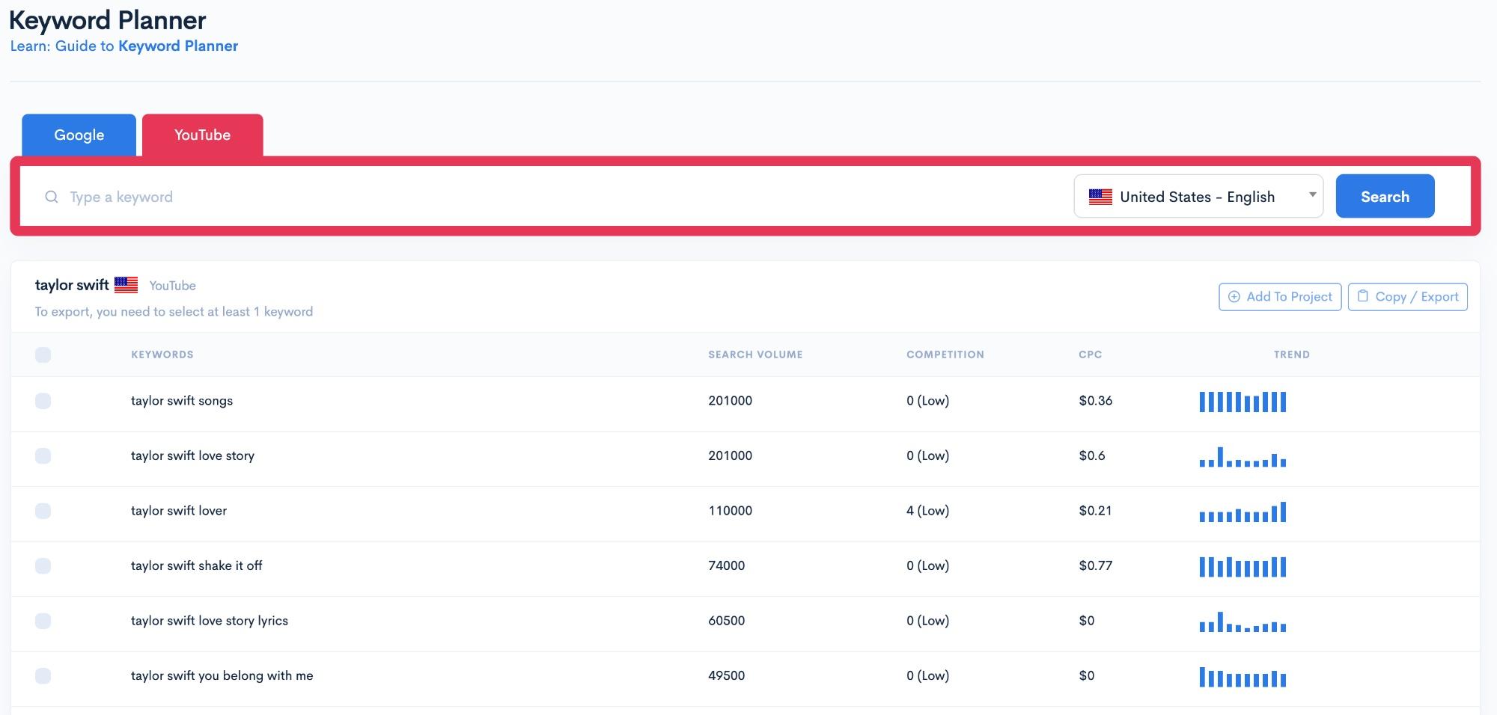Image resolution: width=1497 pixels, height=715 pixels.
Task: Click the TREND column header
Action: tap(1292, 355)
